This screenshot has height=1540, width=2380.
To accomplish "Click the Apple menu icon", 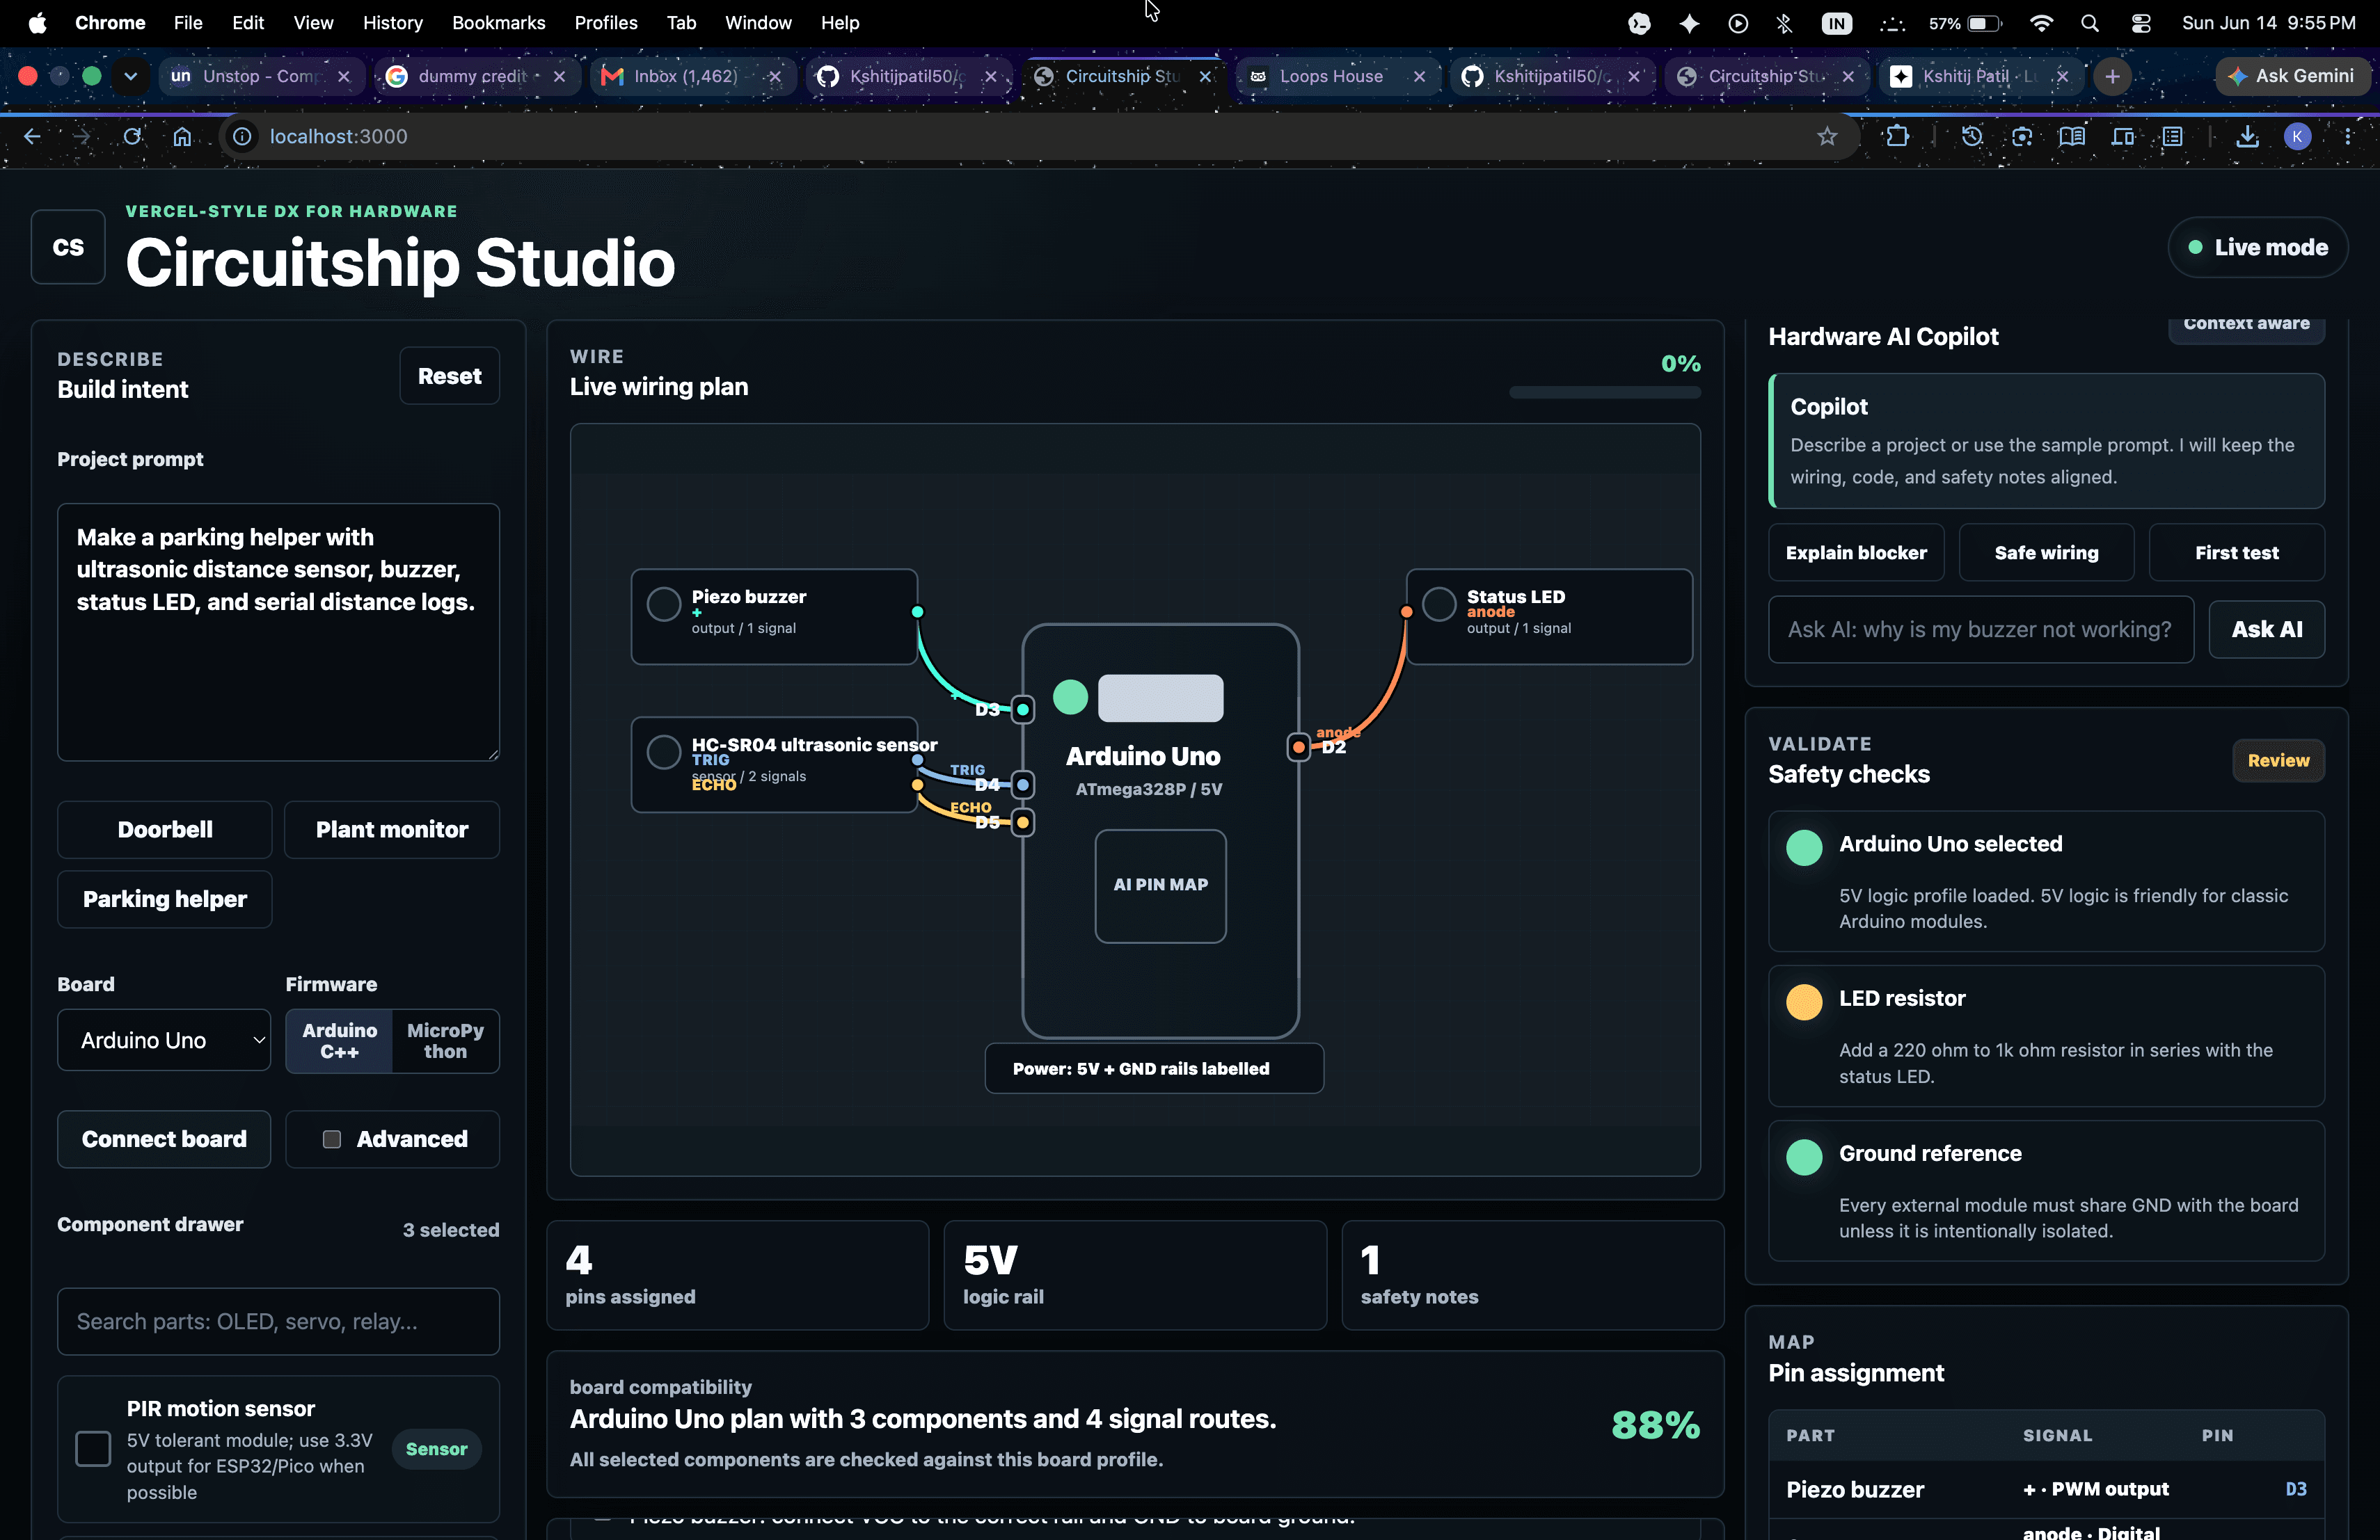I will (x=37, y=22).
